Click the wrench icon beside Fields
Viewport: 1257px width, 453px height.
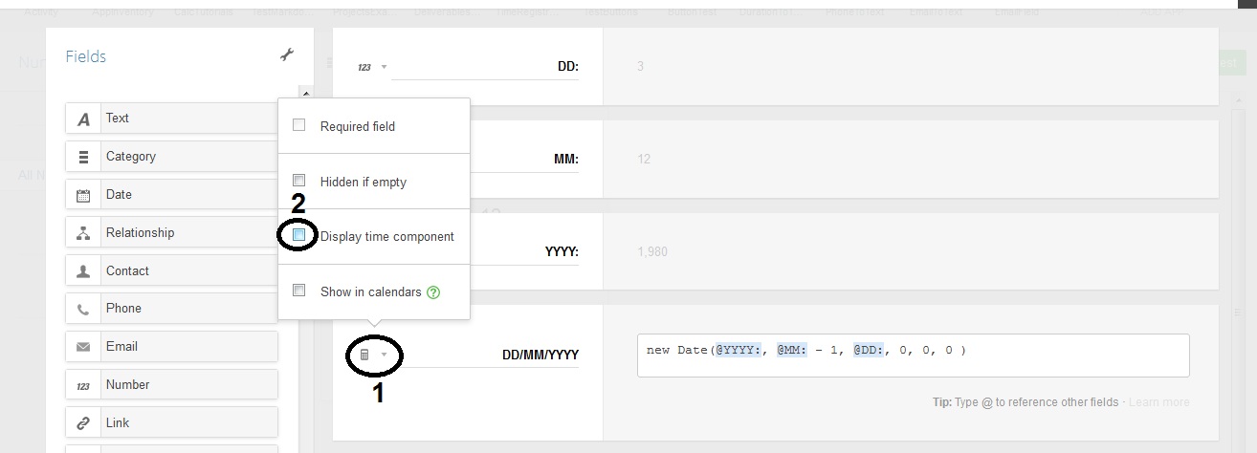(287, 55)
